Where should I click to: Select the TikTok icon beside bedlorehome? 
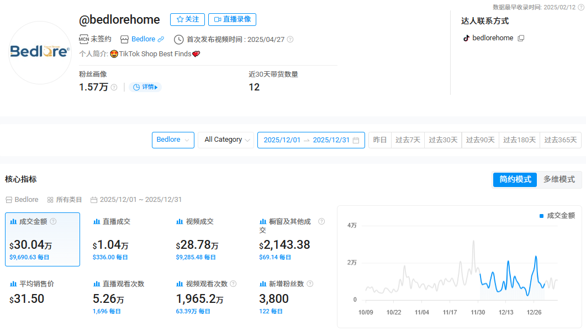click(467, 38)
